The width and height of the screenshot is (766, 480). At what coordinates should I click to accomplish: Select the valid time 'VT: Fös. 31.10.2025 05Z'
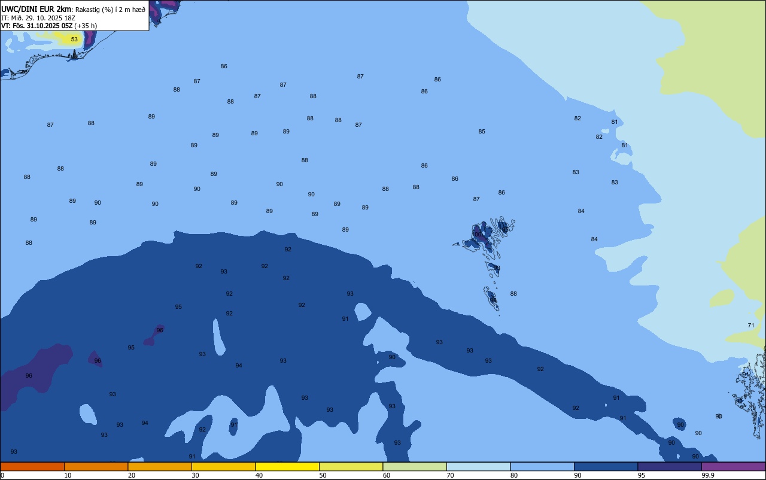coord(37,26)
